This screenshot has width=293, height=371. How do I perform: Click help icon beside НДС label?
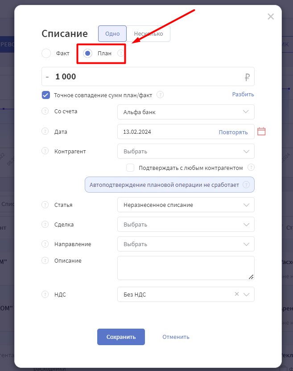point(45,294)
